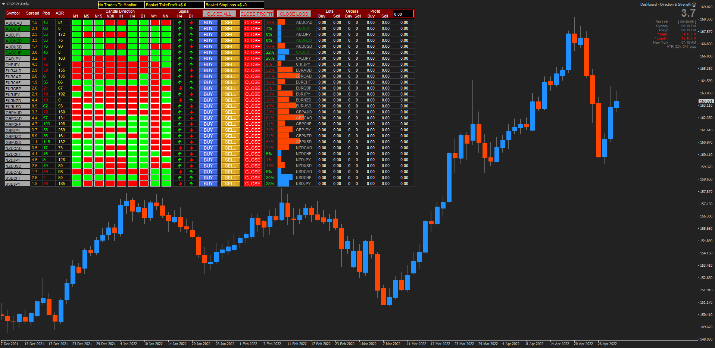Click the current price label 163.351

706,101
